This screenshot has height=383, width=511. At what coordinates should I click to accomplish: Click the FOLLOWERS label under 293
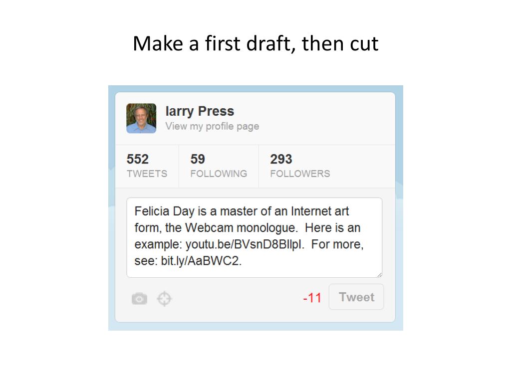pyautogui.click(x=300, y=174)
